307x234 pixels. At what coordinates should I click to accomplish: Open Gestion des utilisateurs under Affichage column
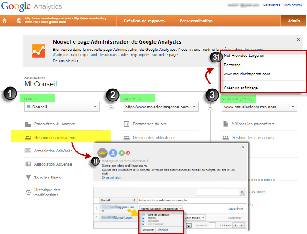[x=253, y=137]
